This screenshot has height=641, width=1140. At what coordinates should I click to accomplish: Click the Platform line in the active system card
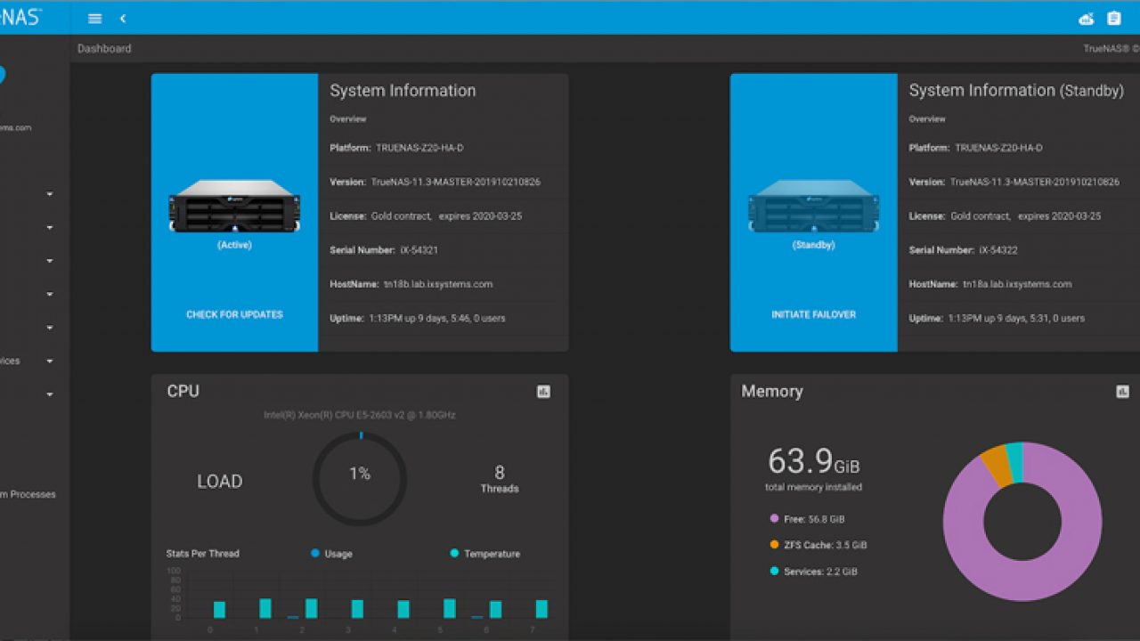[x=396, y=148]
